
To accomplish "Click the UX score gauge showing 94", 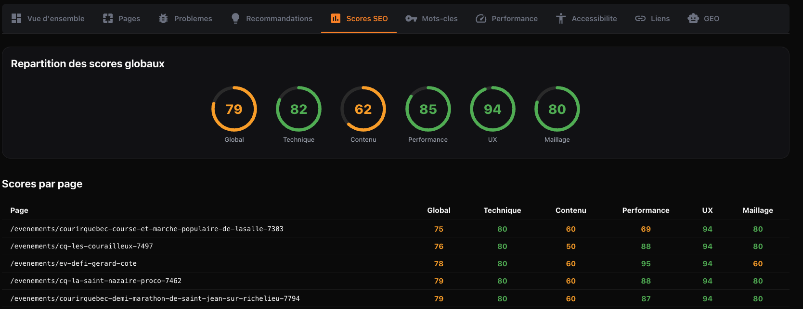I will point(492,109).
